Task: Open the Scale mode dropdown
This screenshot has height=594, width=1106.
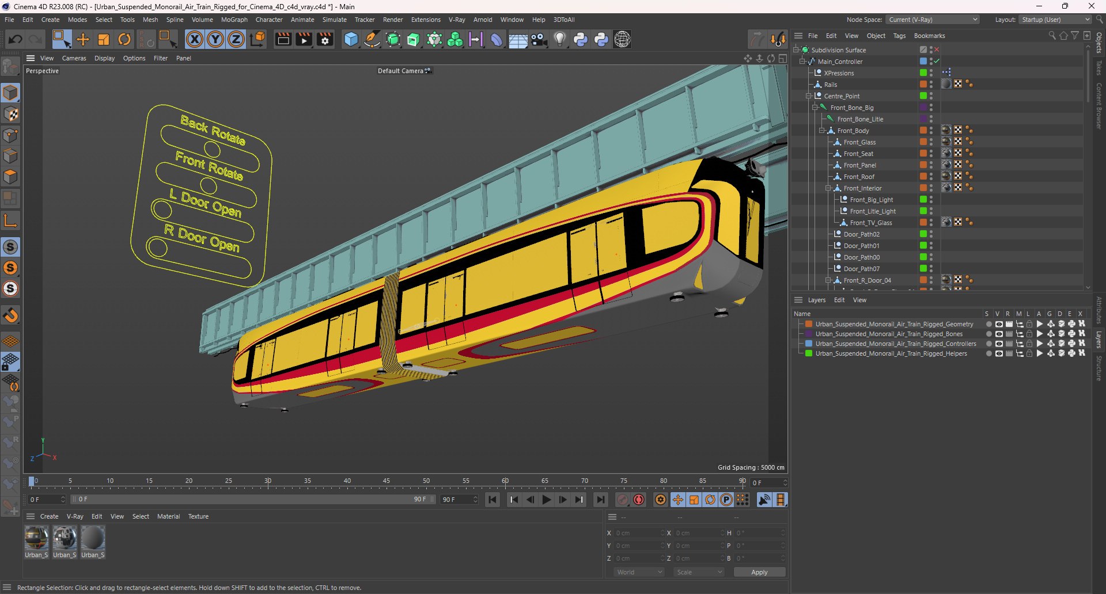Action: [699, 572]
